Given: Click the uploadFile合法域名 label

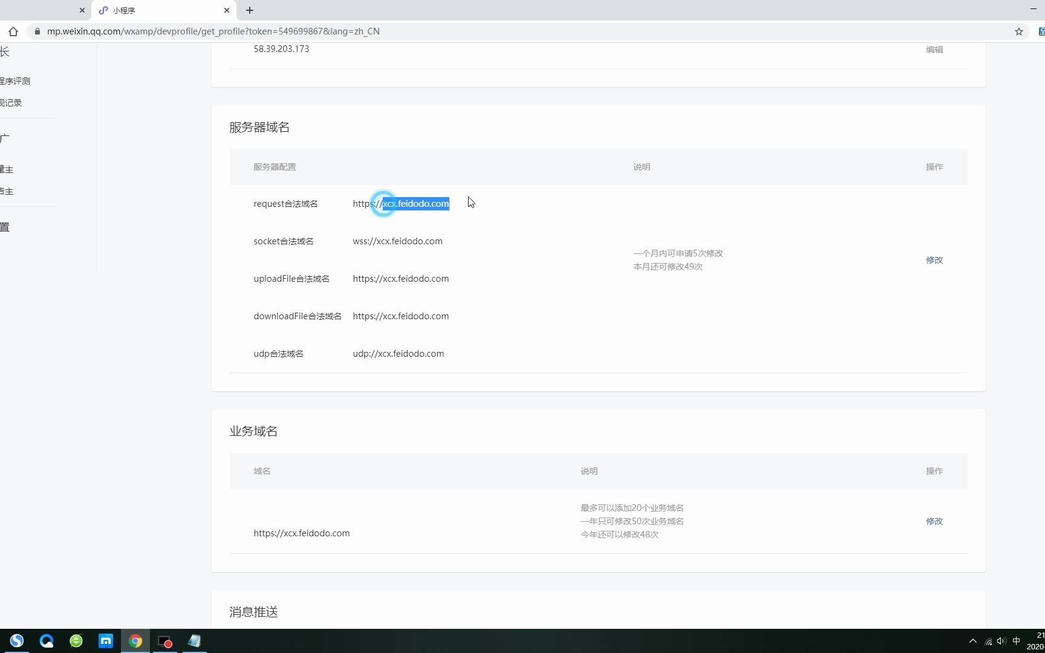Looking at the screenshot, I should point(291,279).
